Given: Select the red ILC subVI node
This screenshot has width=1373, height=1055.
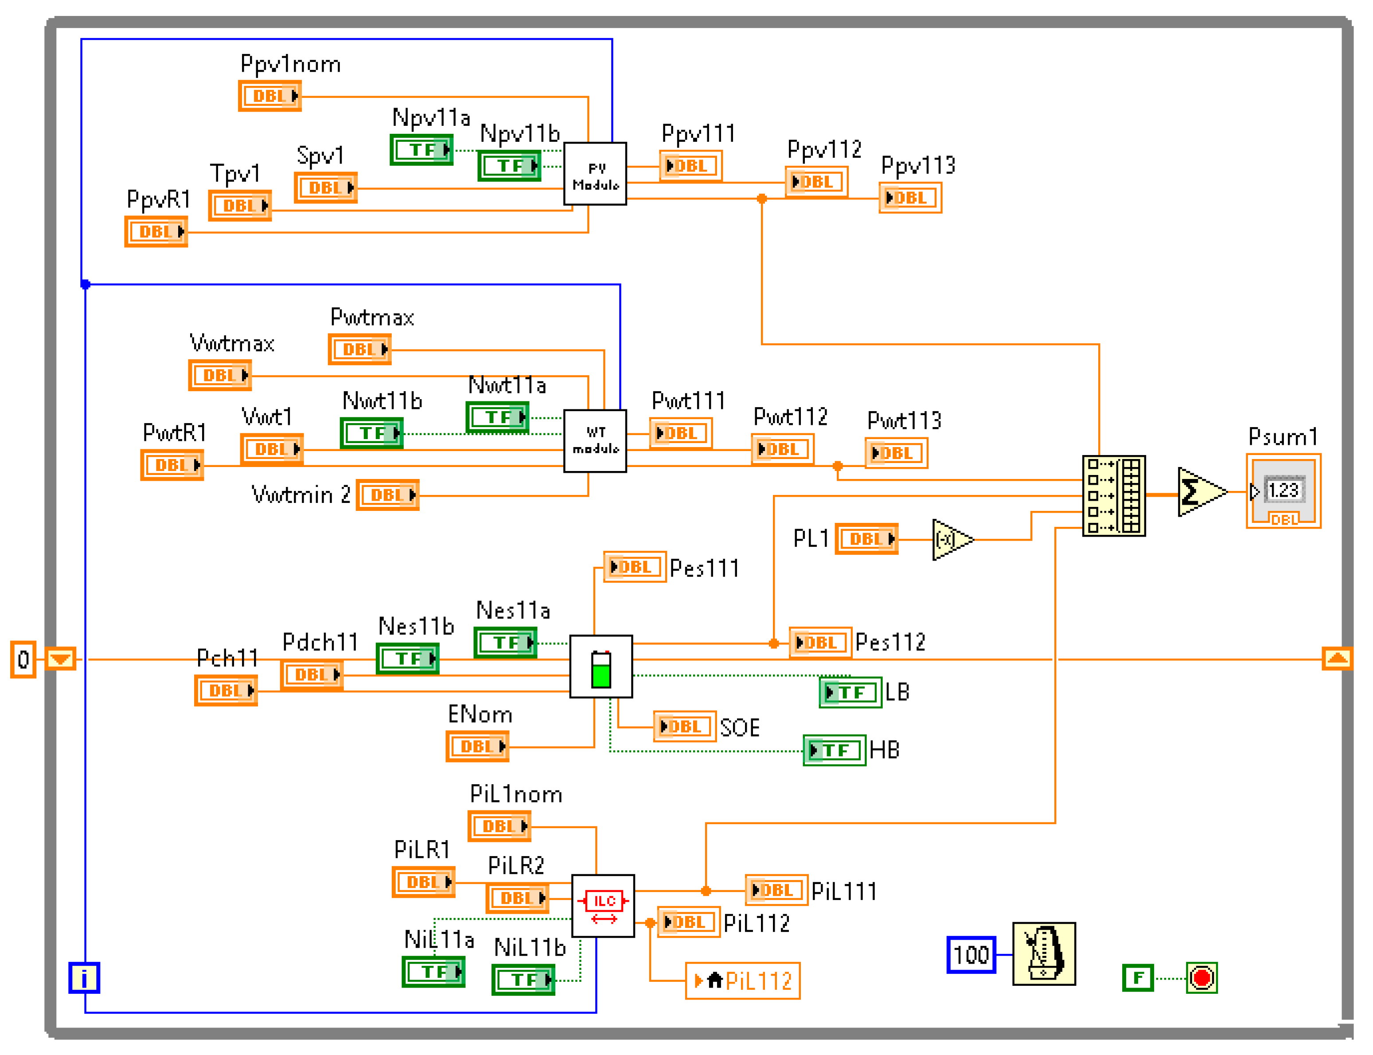Looking at the screenshot, I should (602, 906).
